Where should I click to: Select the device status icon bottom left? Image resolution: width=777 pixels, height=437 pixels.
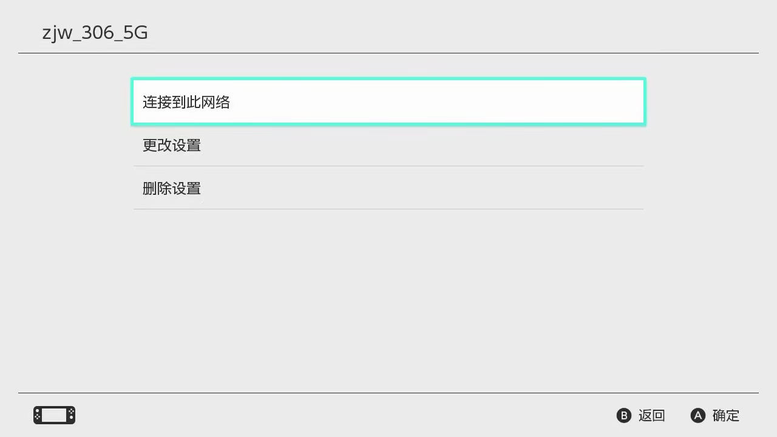point(54,415)
